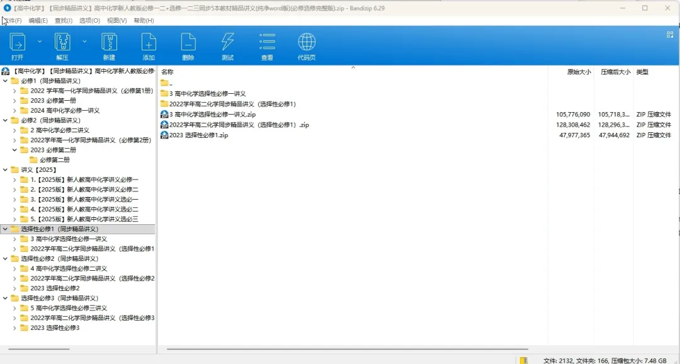The height and width of the screenshot is (364, 680).
Task: Create a new archive with 新建 icon
Action: tap(109, 47)
